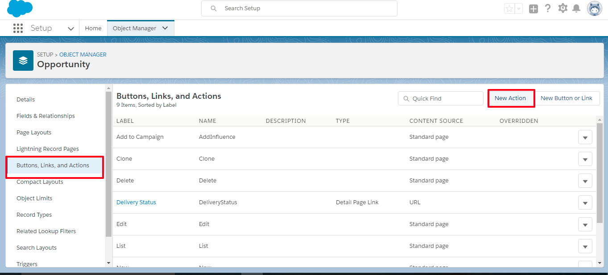This screenshot has height=275, width=608.
Task: Click the Favorites star icon
Action: point(509,9)
